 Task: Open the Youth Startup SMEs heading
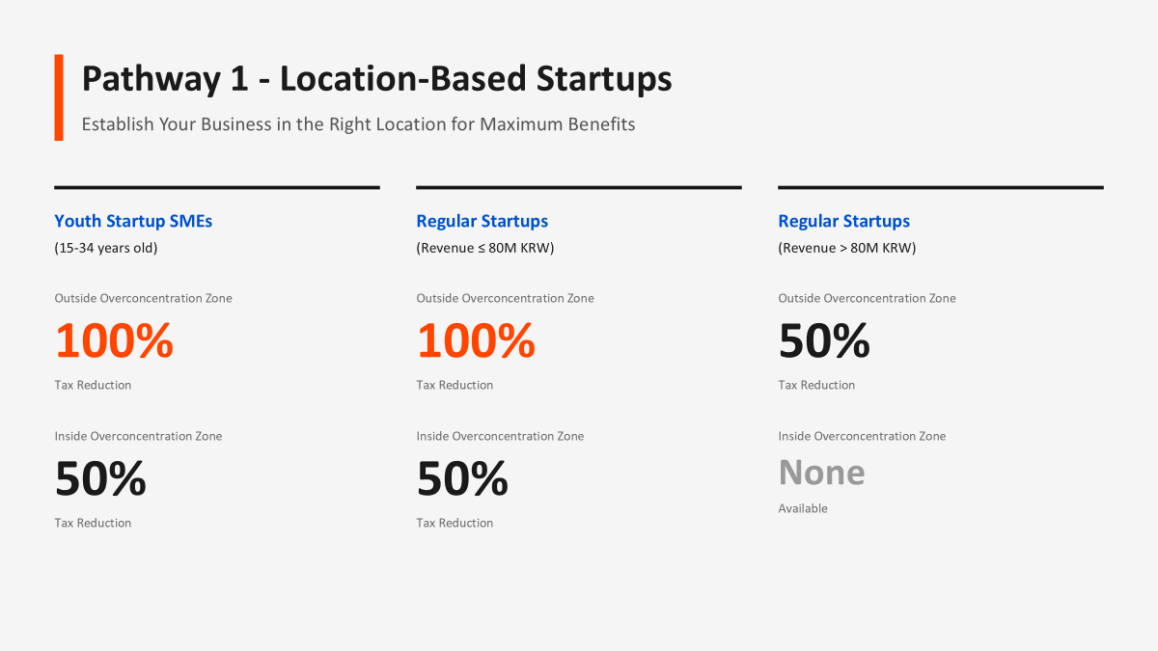point(133,221)
